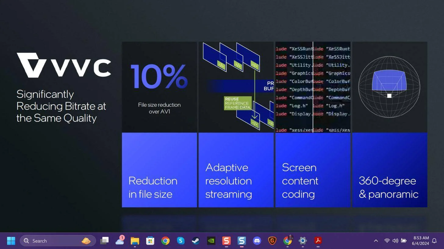Click the battery status icon
Viewport: 444px width, 249px height.
[403, 241]
